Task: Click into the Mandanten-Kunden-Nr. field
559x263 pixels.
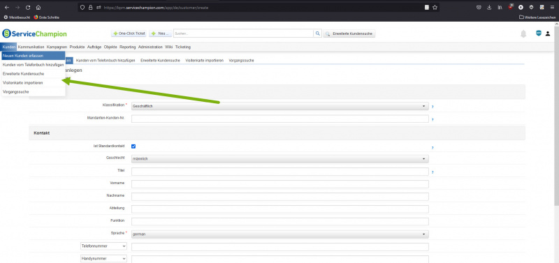Action: 280,119
